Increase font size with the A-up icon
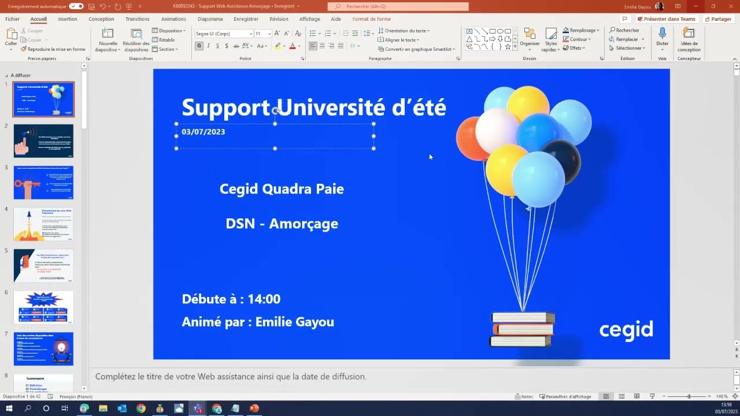740x416 pixels. pos(277,34)
